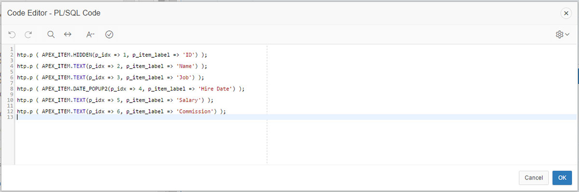Click the OK button
This screenshot has width=579, height=192.
[562, 178]
